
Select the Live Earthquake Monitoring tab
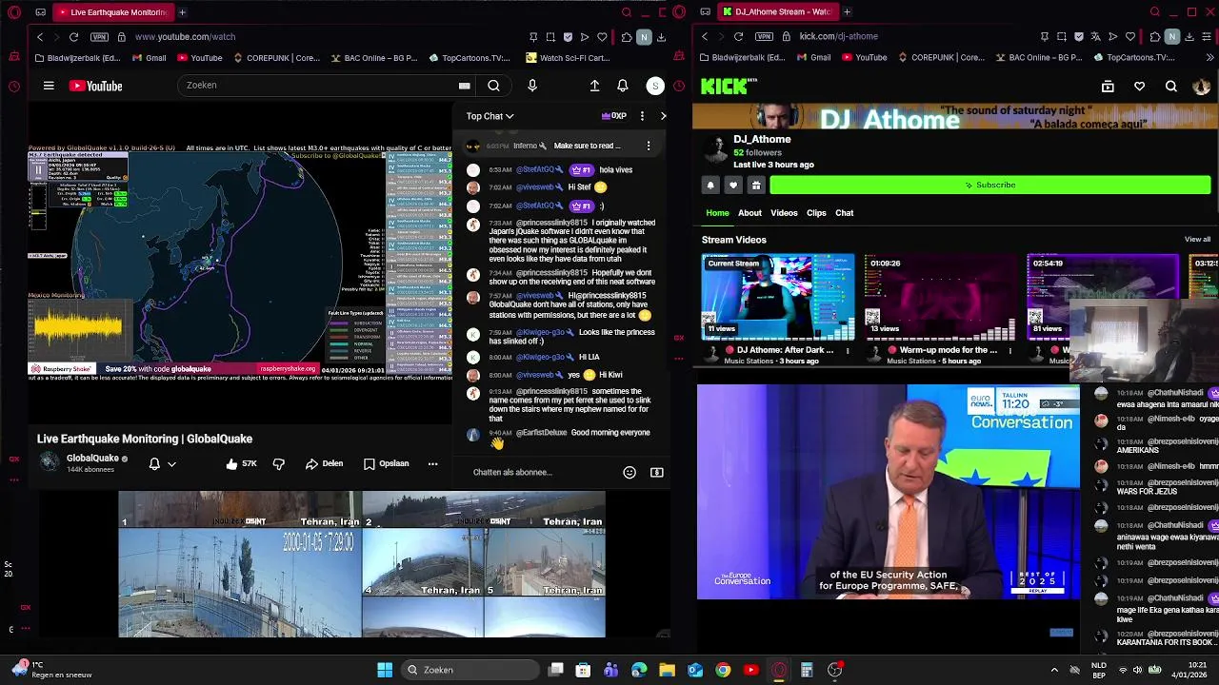[111, 12]
